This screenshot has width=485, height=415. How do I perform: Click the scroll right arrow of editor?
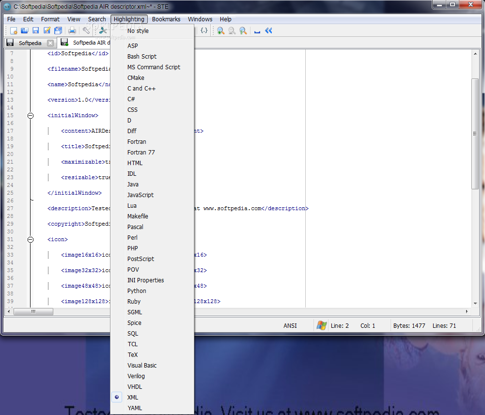click(467, 311)
